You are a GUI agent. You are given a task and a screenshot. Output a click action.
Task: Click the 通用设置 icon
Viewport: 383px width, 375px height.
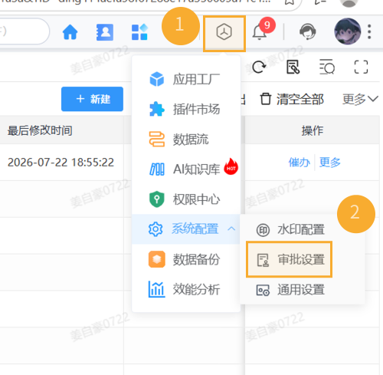(x=263, y=290)
